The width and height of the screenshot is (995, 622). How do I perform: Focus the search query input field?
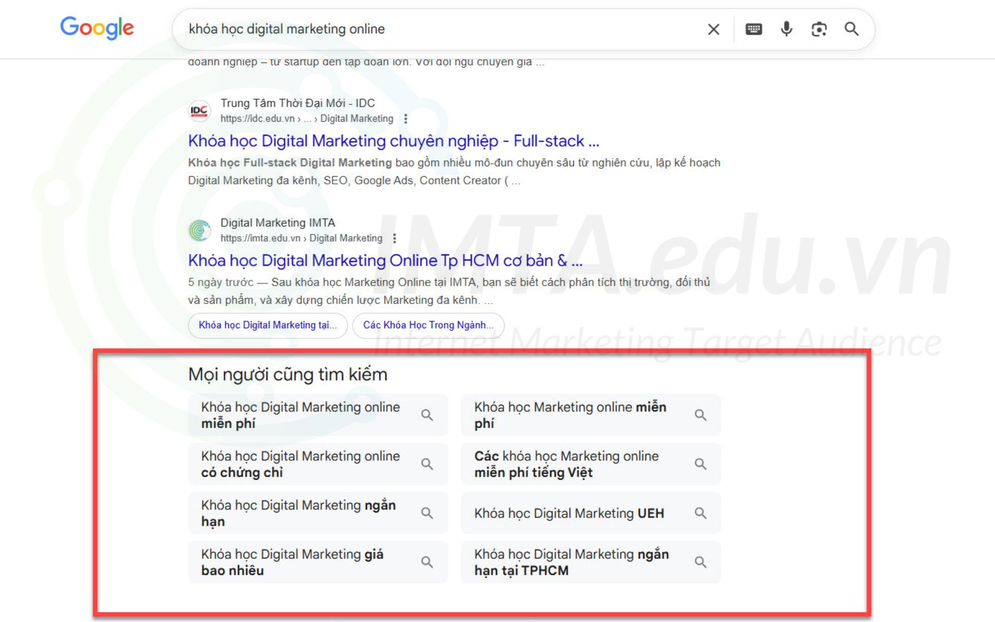click(440, 29)
